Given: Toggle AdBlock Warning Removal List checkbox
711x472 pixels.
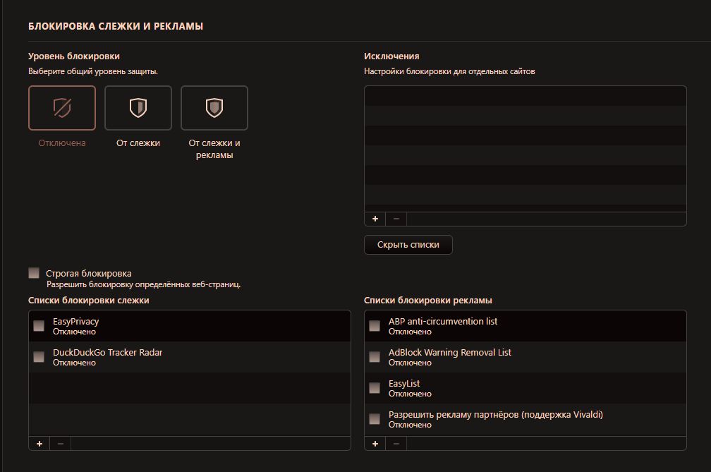Looking at the screenshot, I should pyautogui.click(x=375, y=357).
